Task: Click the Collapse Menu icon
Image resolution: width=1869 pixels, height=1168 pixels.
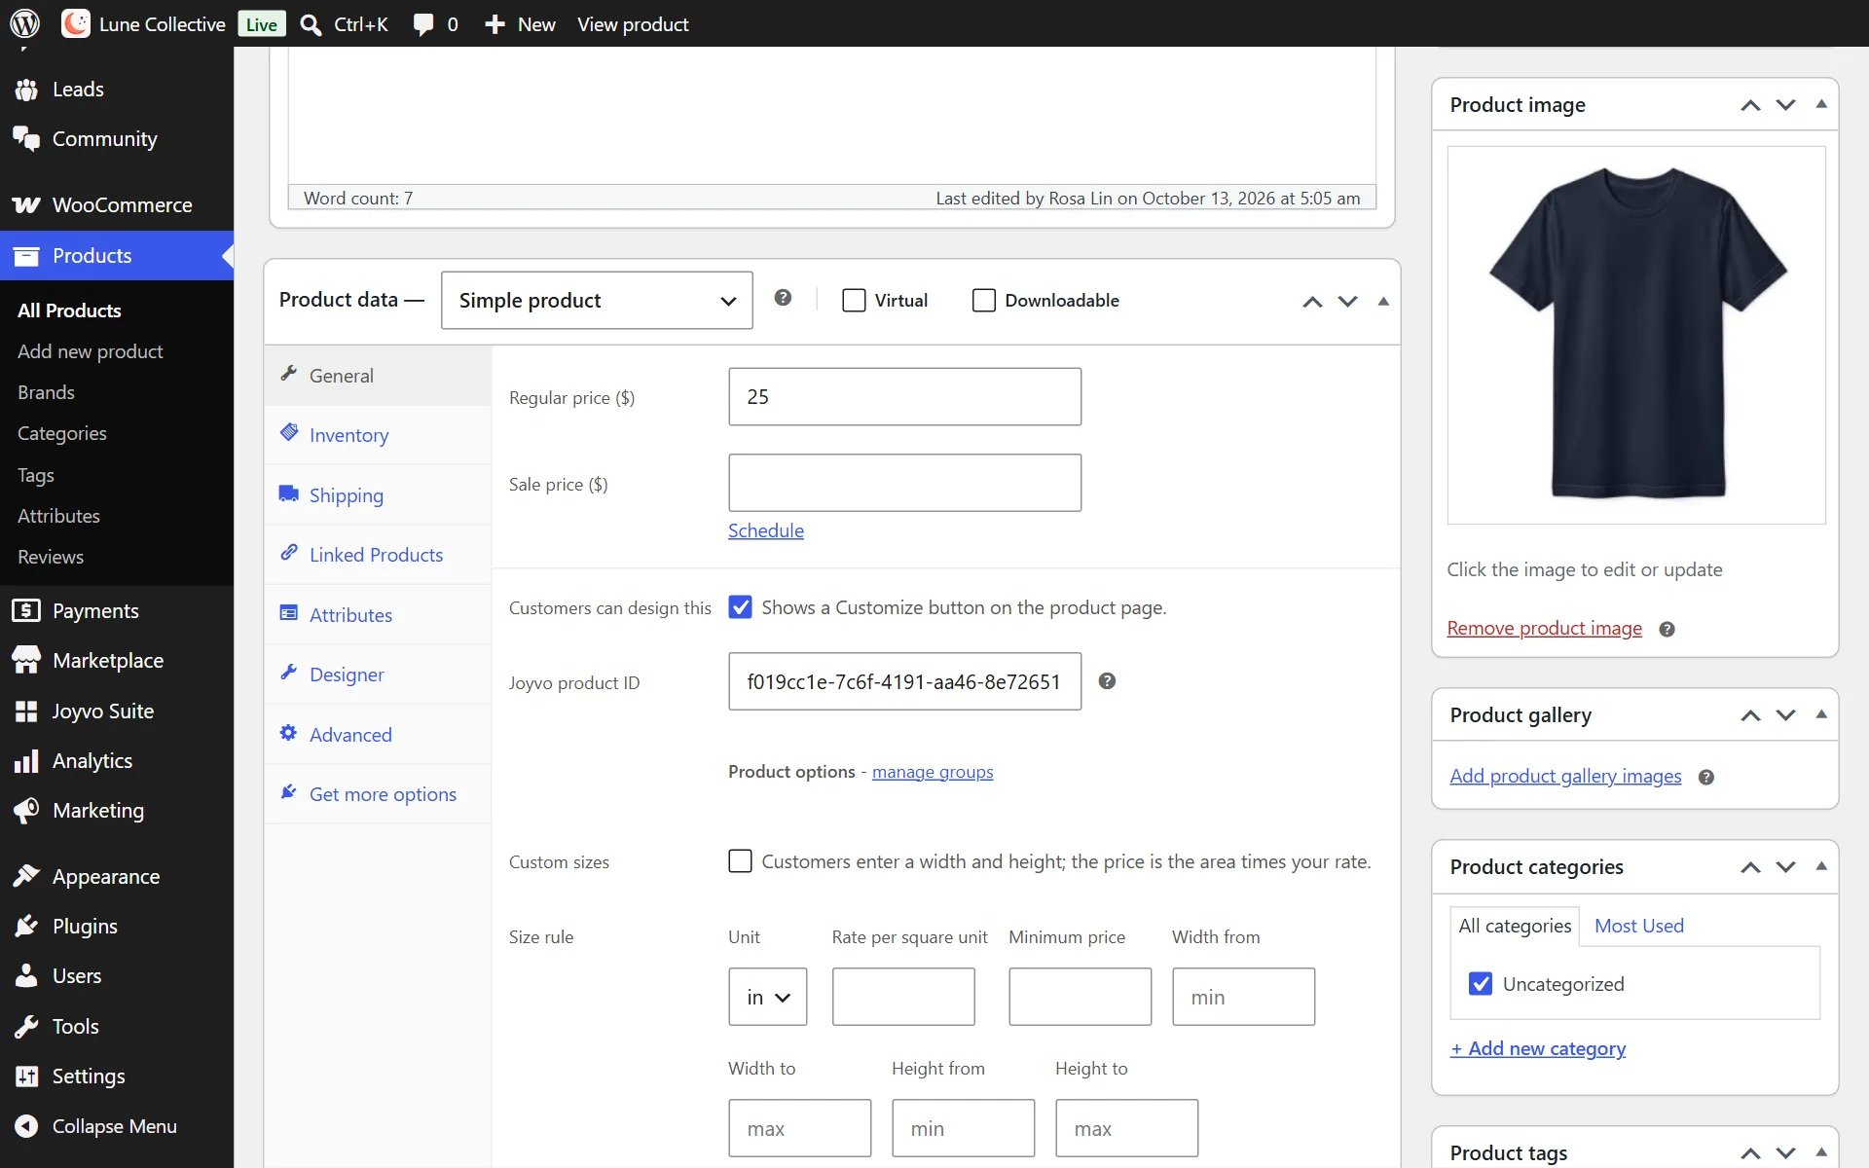Action: [x=26, y=1126]
